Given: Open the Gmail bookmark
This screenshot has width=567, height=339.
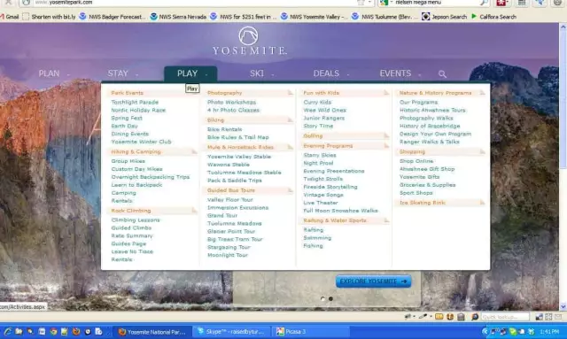Looking at the screenshot, I should pyautogui.click(x=9, y=17).
